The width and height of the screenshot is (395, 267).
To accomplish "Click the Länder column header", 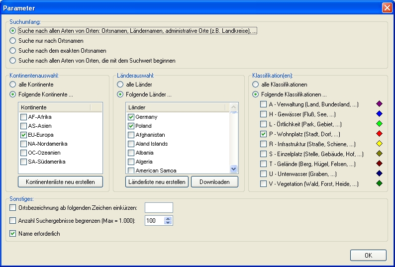I will click(x=176, y=107).
